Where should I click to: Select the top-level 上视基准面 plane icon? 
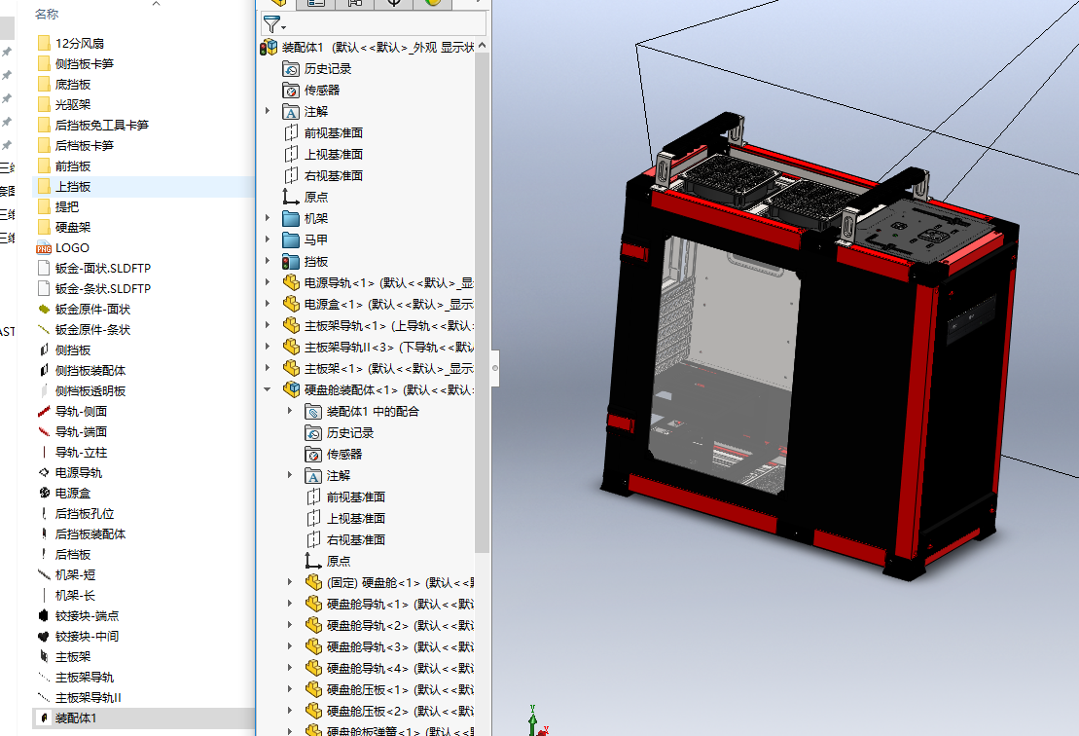click(291, 154)
